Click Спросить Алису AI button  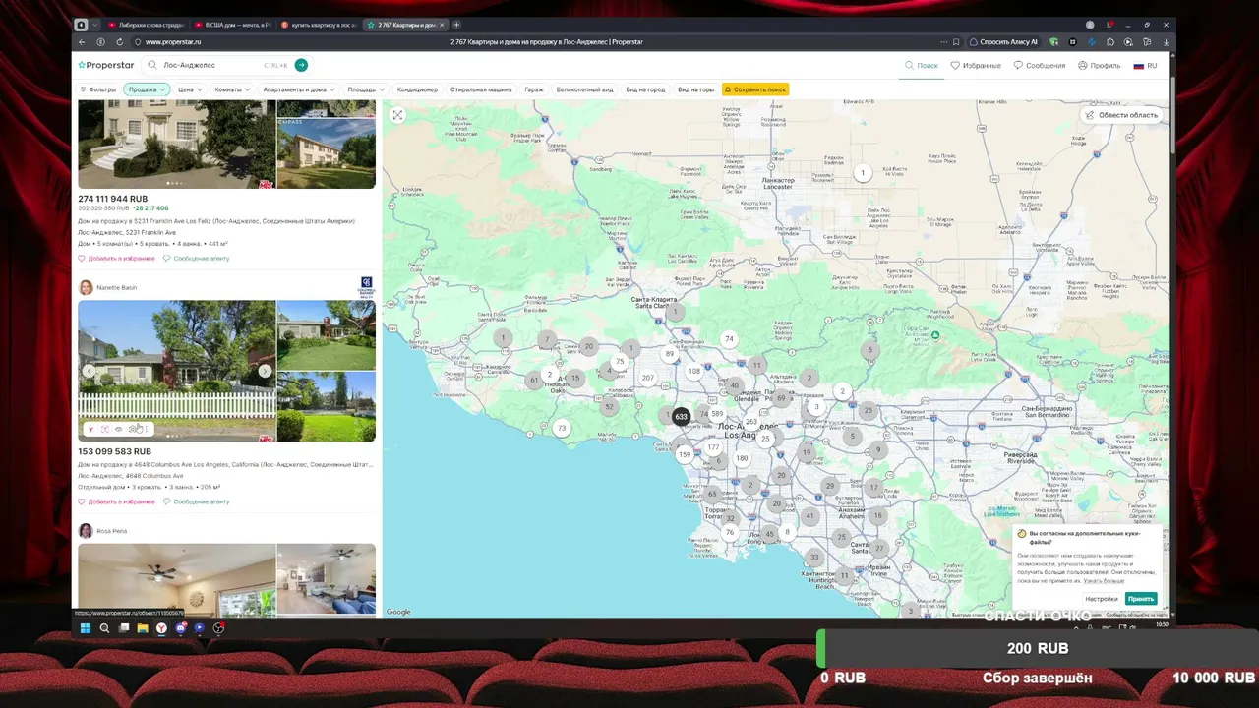point(1003,42)
